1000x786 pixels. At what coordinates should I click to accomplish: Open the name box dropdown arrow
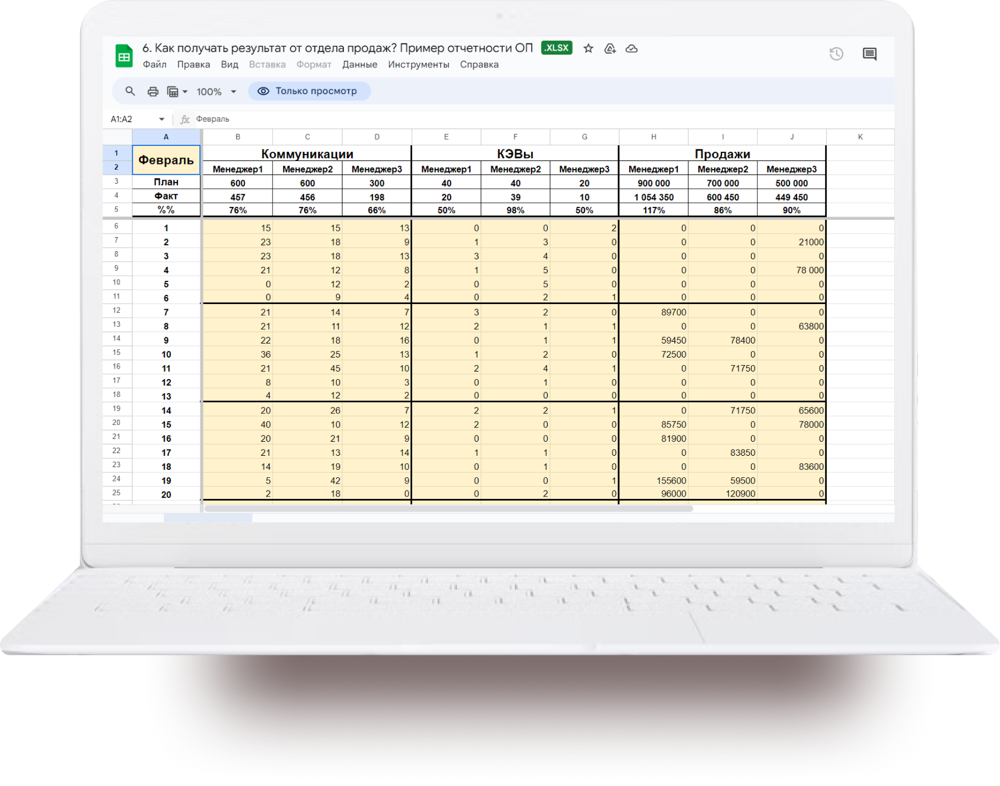162,119
